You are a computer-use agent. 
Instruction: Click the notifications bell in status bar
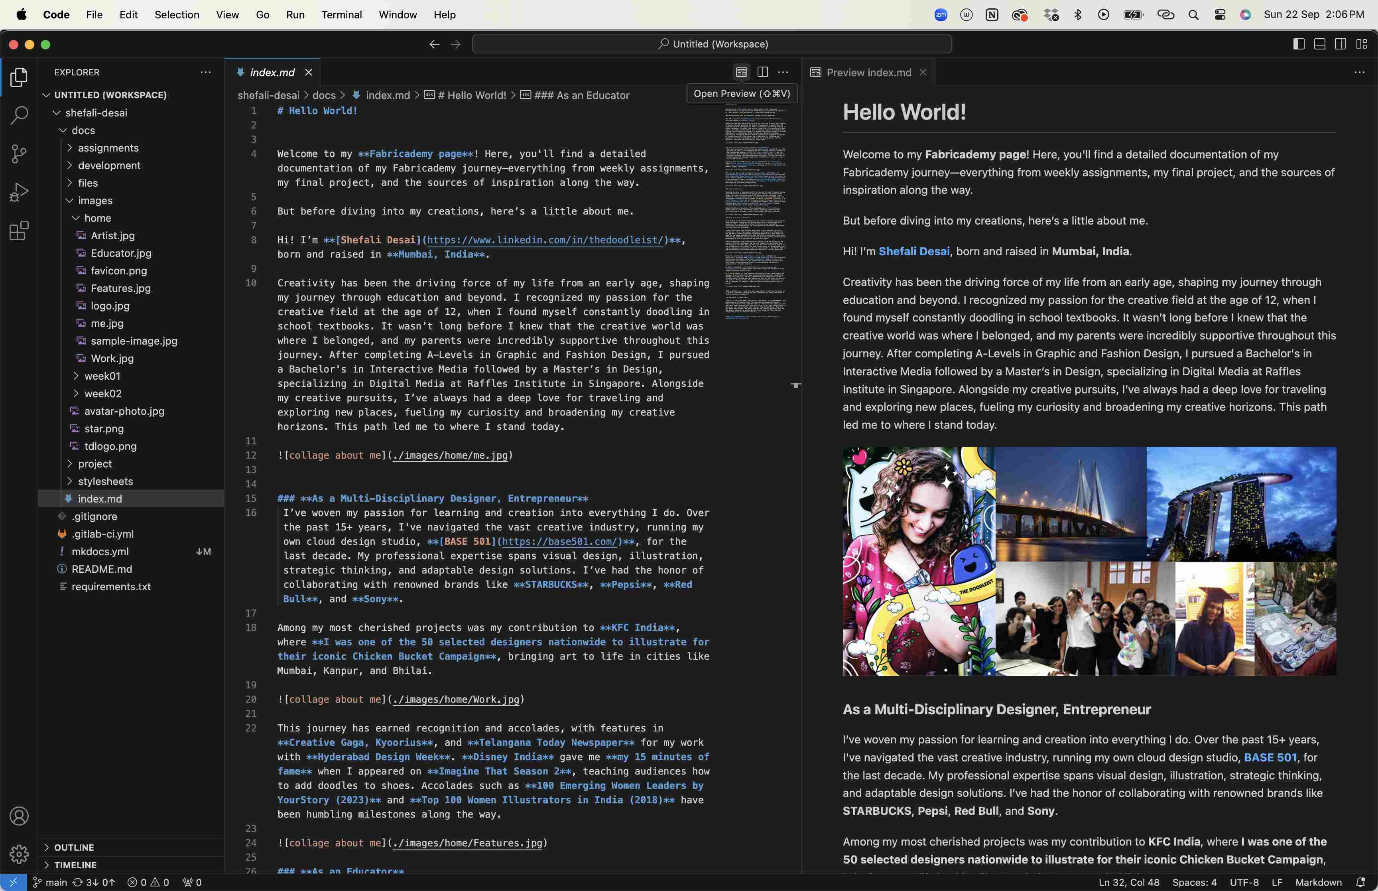point(1361,882)
